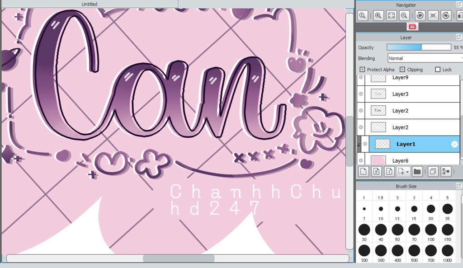The width and height of the screenshot is (463, 268).
Task: Rotate canvas view counterclockwise
Action: point(420,15)
